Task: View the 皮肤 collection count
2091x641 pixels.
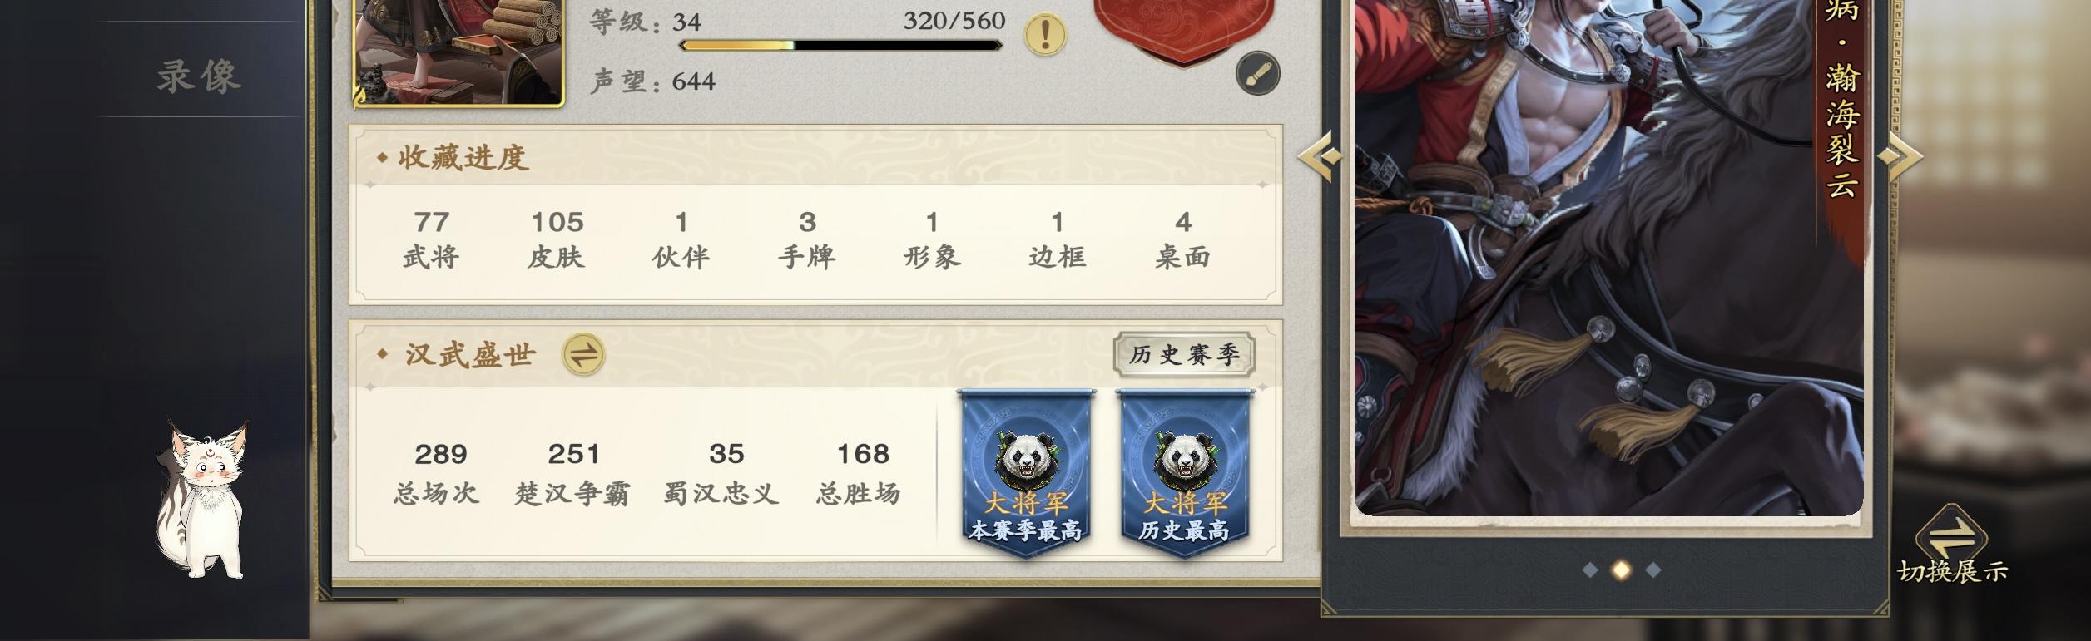Action: coord(557,239)
